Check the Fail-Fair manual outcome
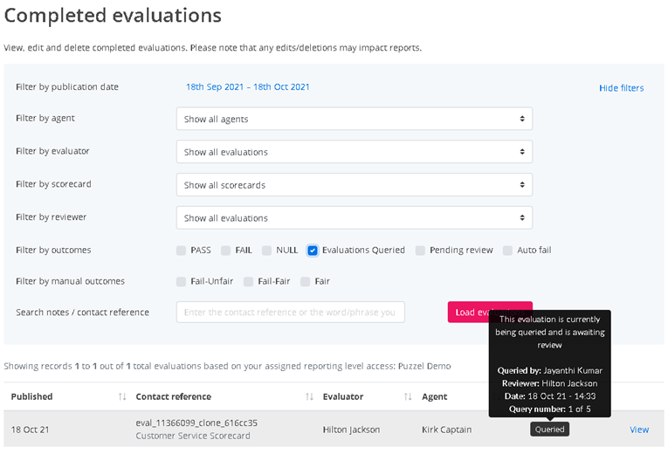Screen dimensions: 668x454 pos(249,282)
